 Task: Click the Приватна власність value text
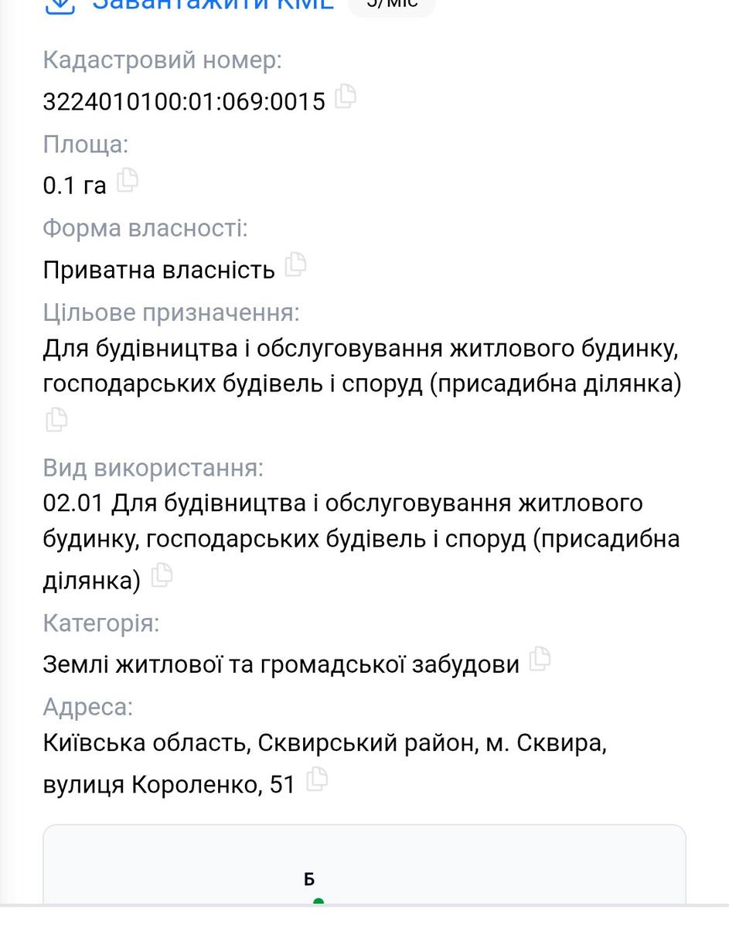(159, 270)
